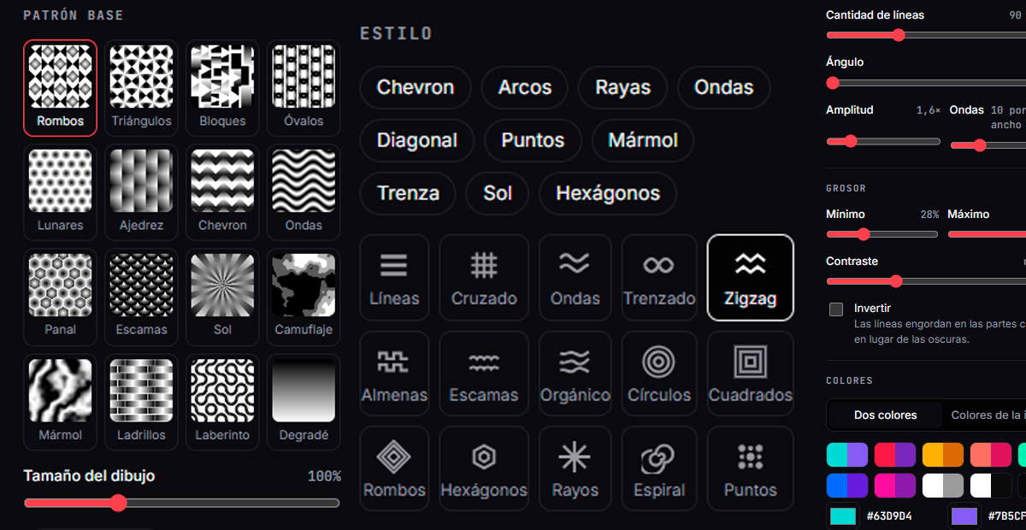Select the Camuflaje base pattern
Viewport: 1026px width, 530px height.
[304, 297]
